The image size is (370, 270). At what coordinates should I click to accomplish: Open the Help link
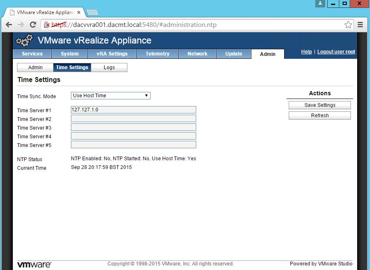tap(306, 52)
